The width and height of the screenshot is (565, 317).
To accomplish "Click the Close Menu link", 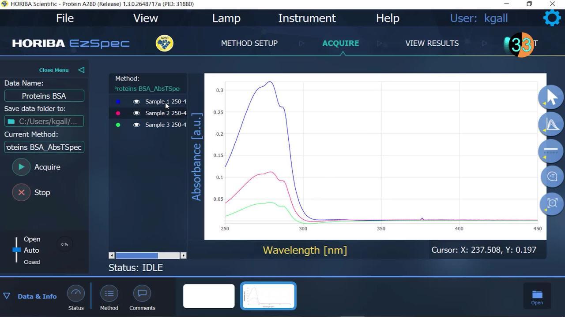I will click(54, 70).
